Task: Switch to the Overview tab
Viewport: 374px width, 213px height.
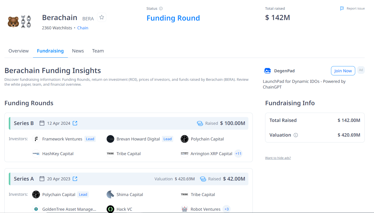Action: point(19,51)
